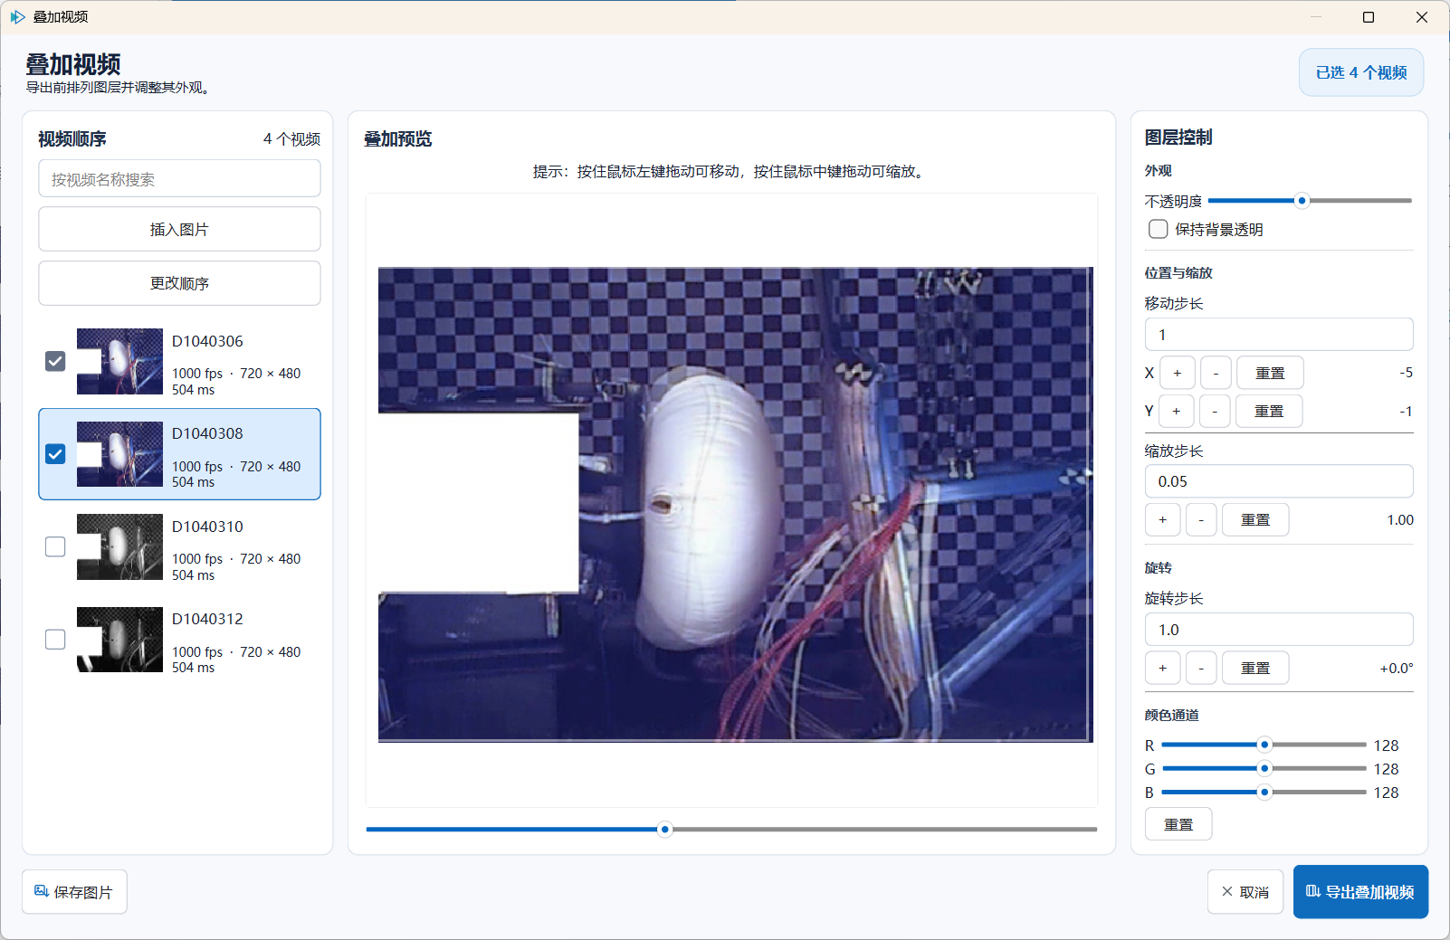Tick the D1040312 video checkbox

point(55,640)
